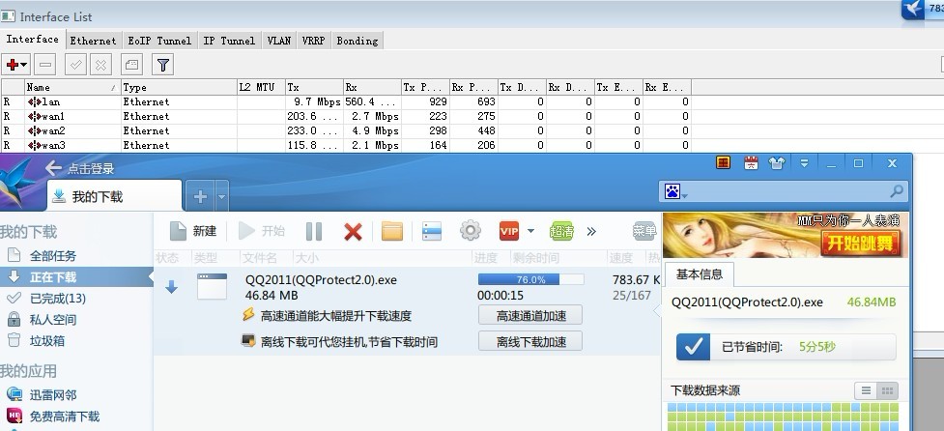Click the 76.0% download progress bar

pos(530,279)
